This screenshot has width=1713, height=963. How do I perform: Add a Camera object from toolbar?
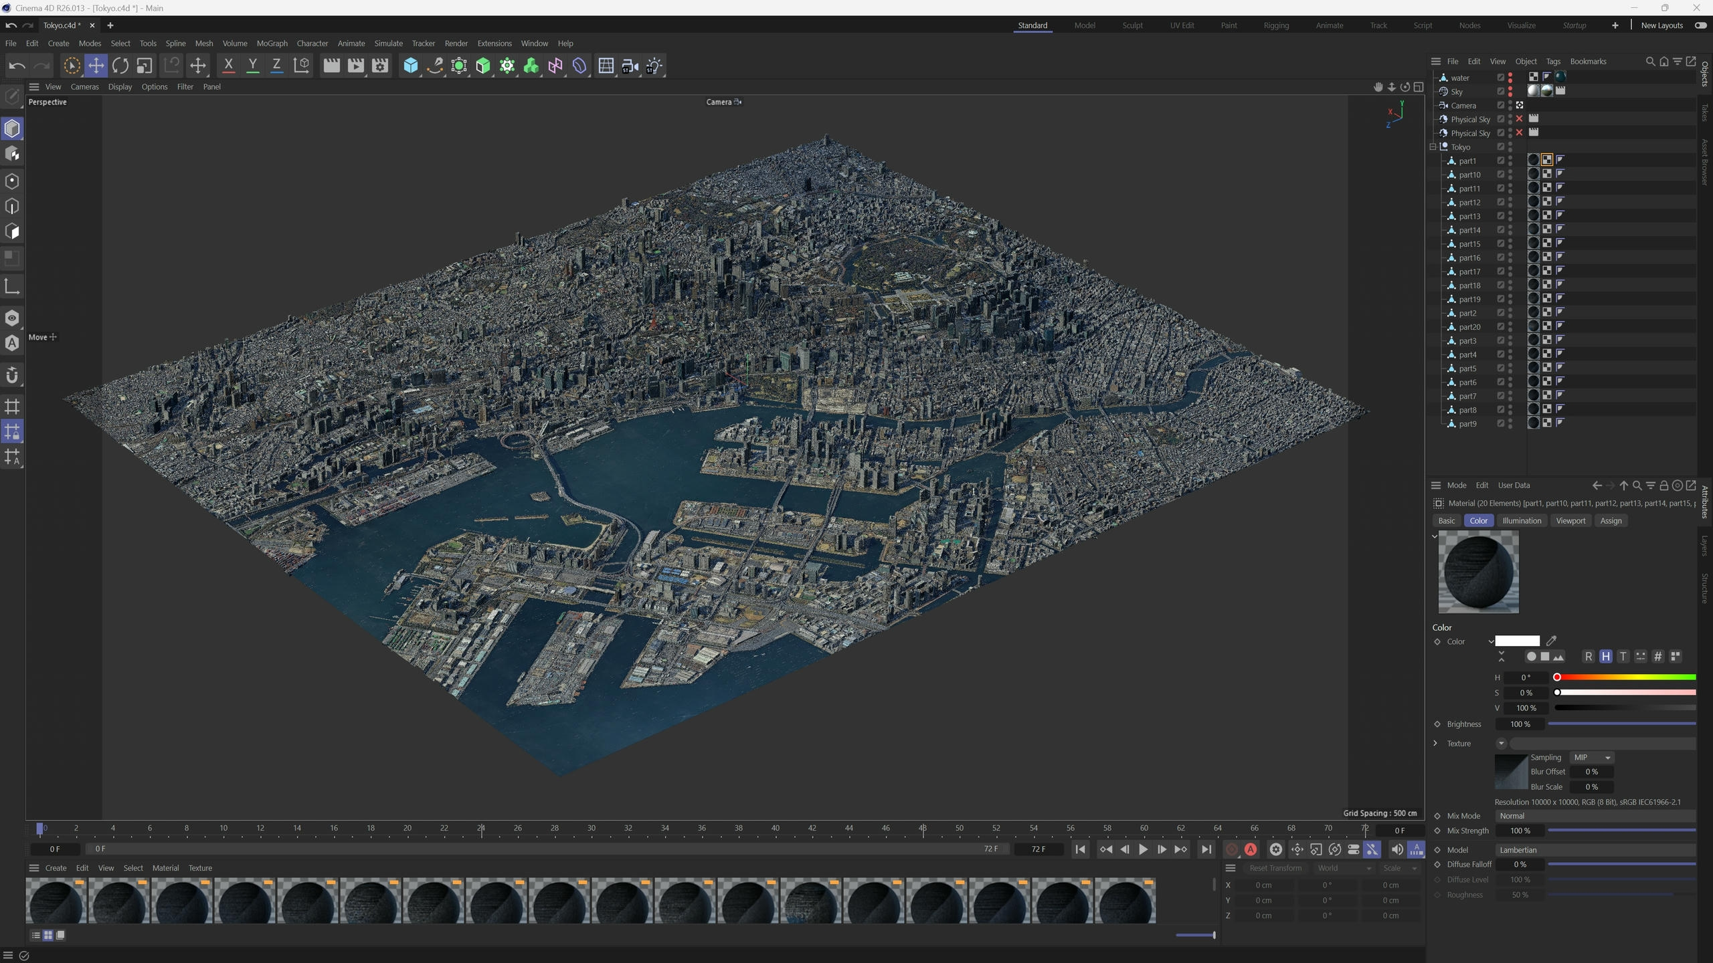coord(630,66)
